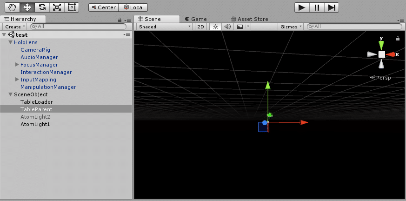Click the Unity icon beside test
The height and width of the screenshot is (201, 406).
tap(11, 35)
